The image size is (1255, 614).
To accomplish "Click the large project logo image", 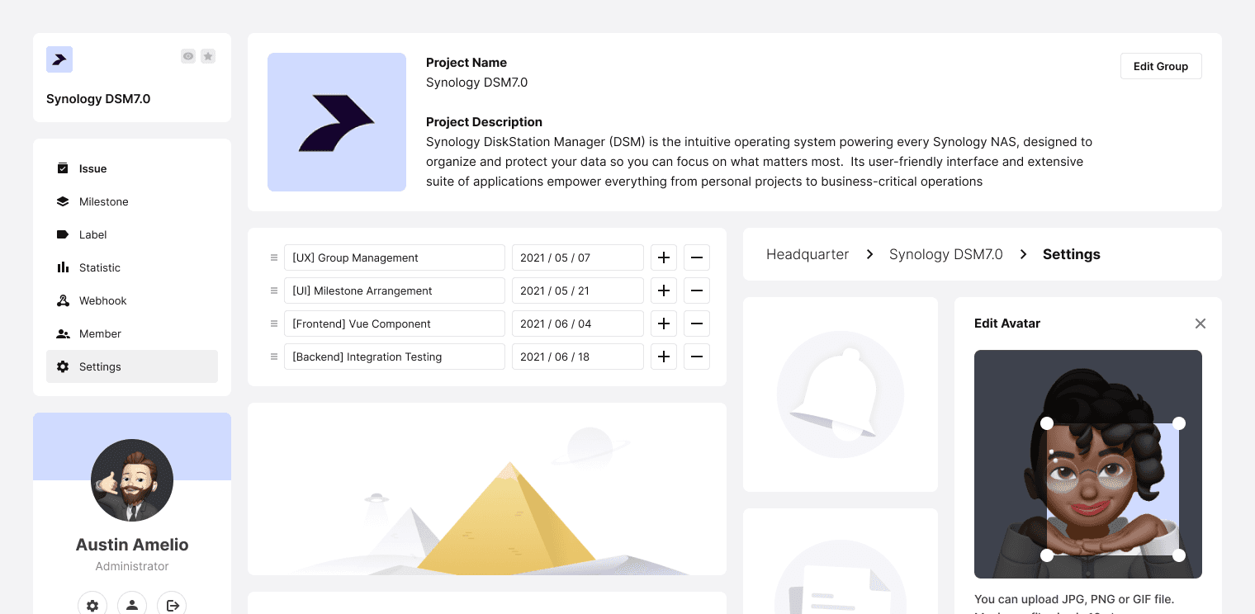I will [337, 122].
